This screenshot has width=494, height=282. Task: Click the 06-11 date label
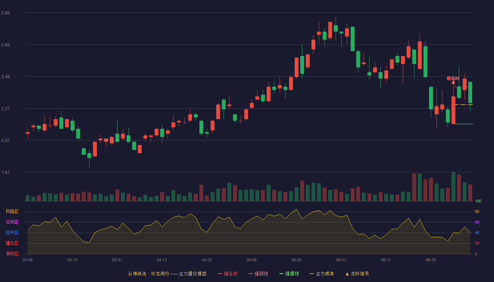[x=386, y=260]
